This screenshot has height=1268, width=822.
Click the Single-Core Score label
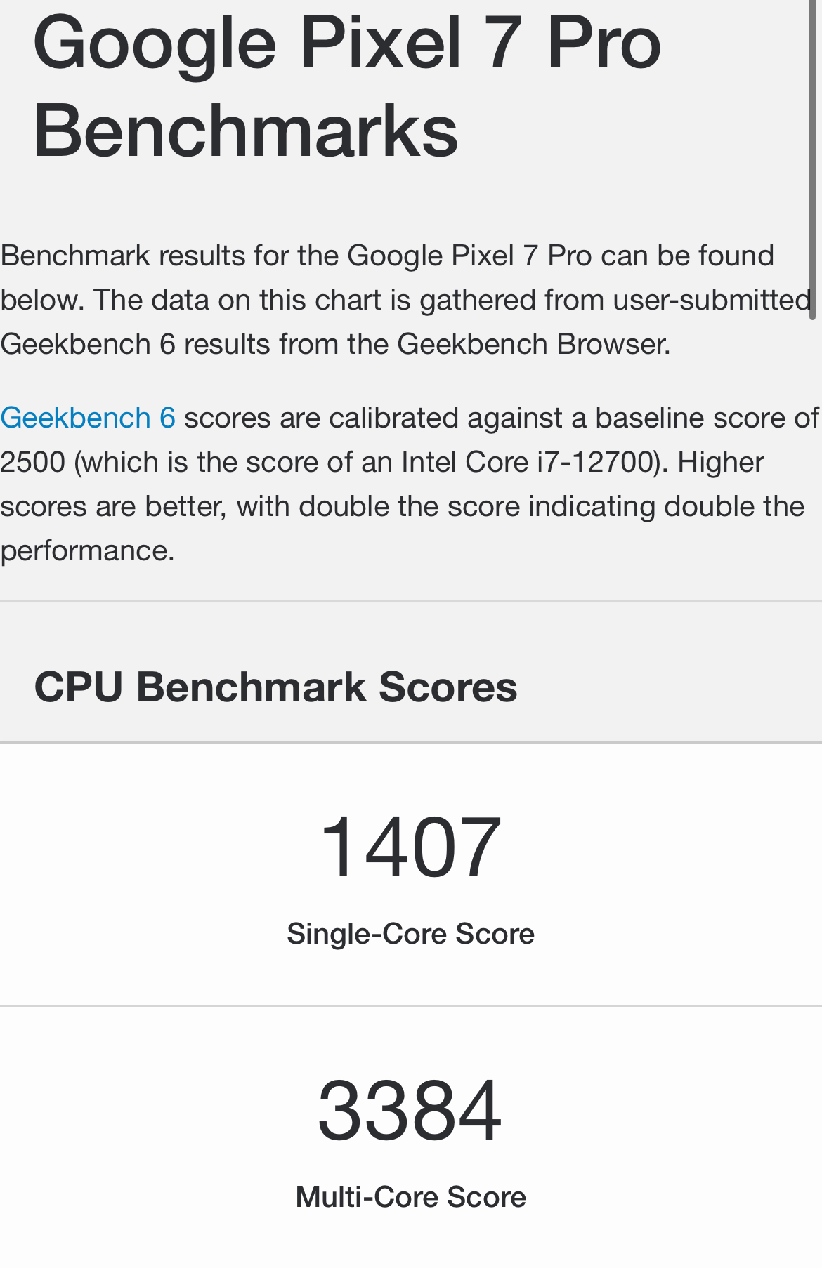tap(410, 934)
